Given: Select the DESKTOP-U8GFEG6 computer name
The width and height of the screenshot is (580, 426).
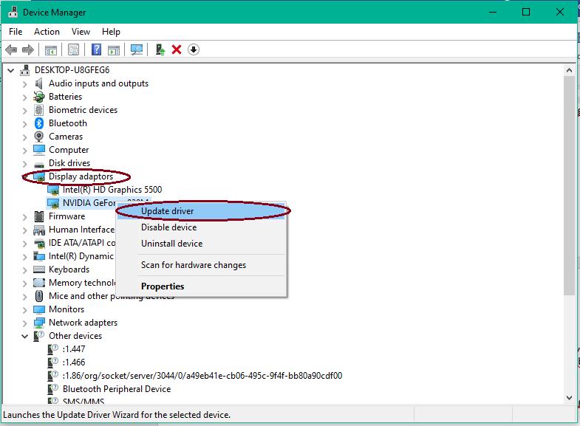Looking at the screenshot, I should 72,70.
